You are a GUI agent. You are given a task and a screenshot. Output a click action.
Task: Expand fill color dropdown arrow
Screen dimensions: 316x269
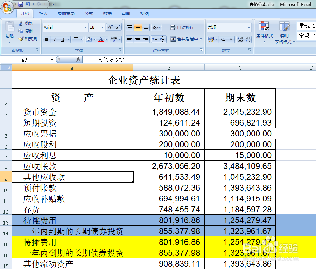pyautogui.click(x=95, y=40)
